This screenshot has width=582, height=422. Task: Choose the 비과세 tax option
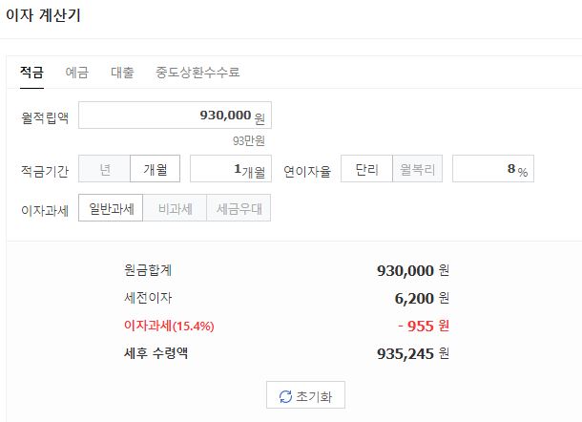coord(175,208)
